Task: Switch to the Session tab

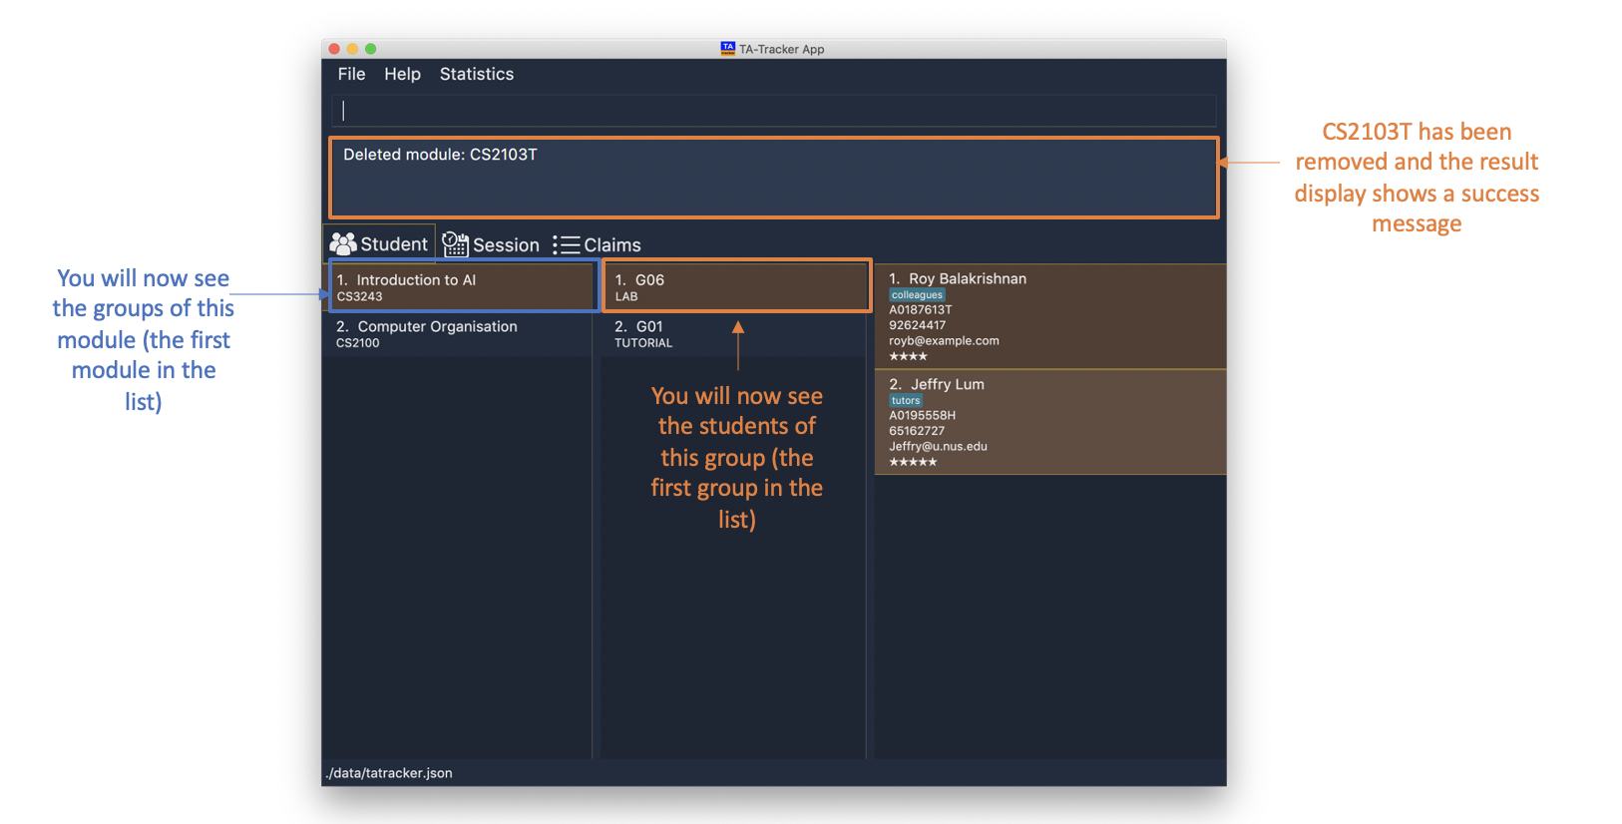Action: [x=491, y=244]
